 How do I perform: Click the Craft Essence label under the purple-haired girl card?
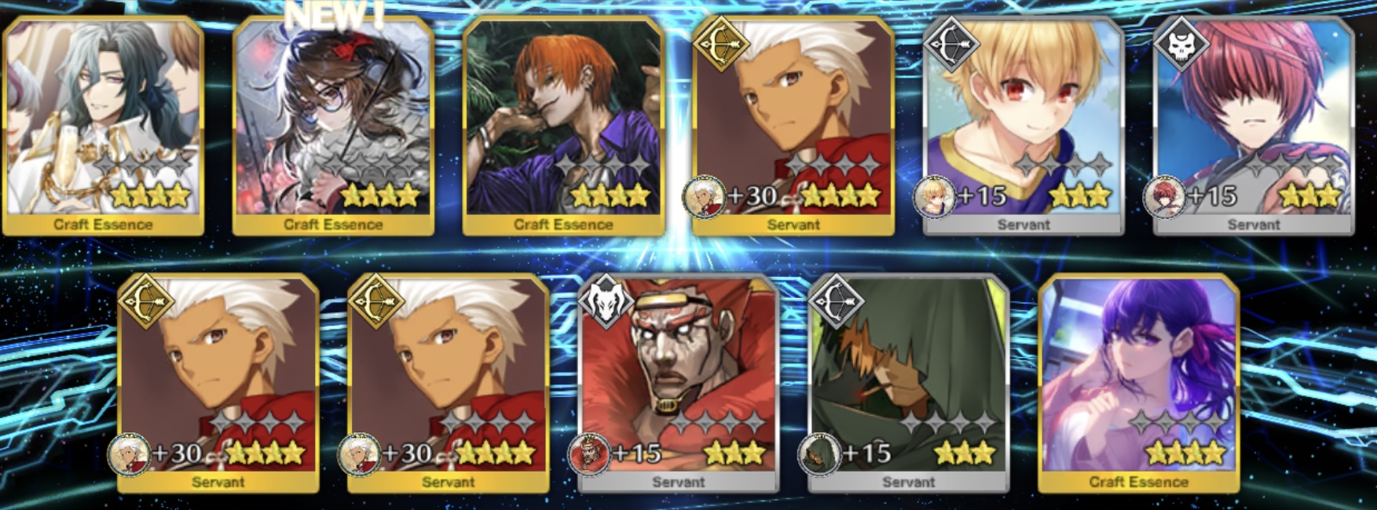[1138, 482]
